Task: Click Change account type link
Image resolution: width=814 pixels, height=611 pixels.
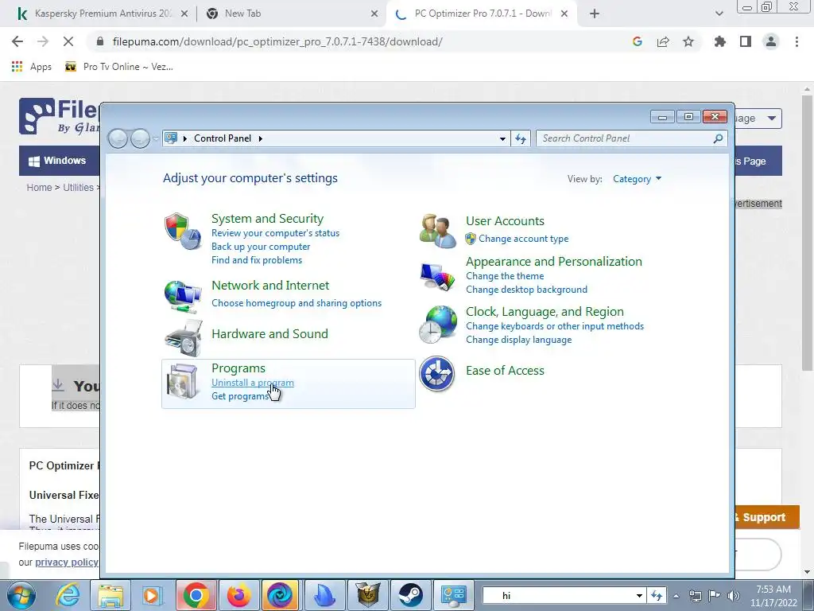Action: 523,239
